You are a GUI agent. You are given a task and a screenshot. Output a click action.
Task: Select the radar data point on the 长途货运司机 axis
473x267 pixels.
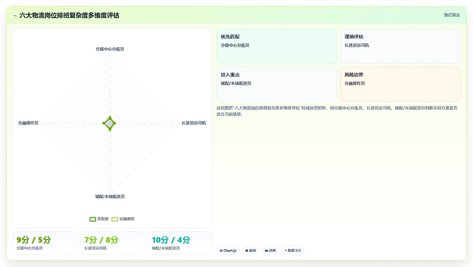115,123
